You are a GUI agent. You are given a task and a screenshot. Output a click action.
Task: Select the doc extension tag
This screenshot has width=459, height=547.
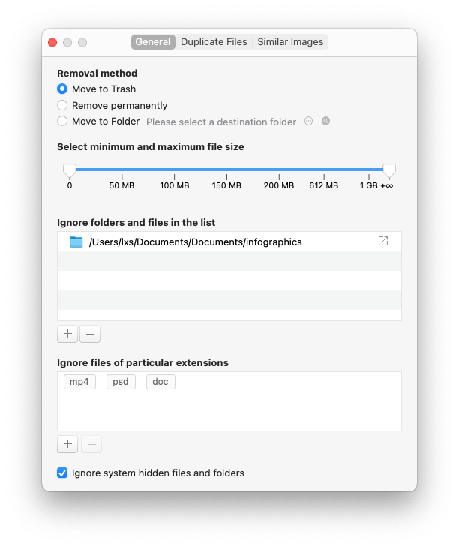pos(160,382)
